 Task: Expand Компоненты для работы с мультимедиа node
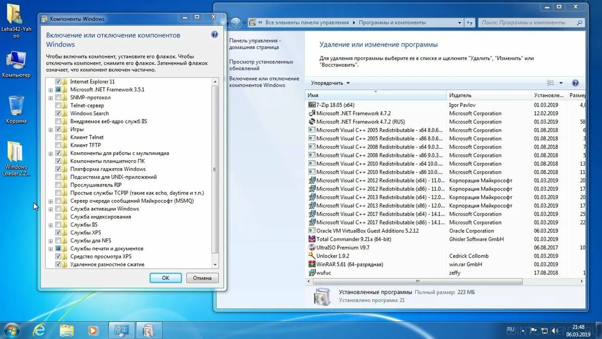click(x=50, y=153)
